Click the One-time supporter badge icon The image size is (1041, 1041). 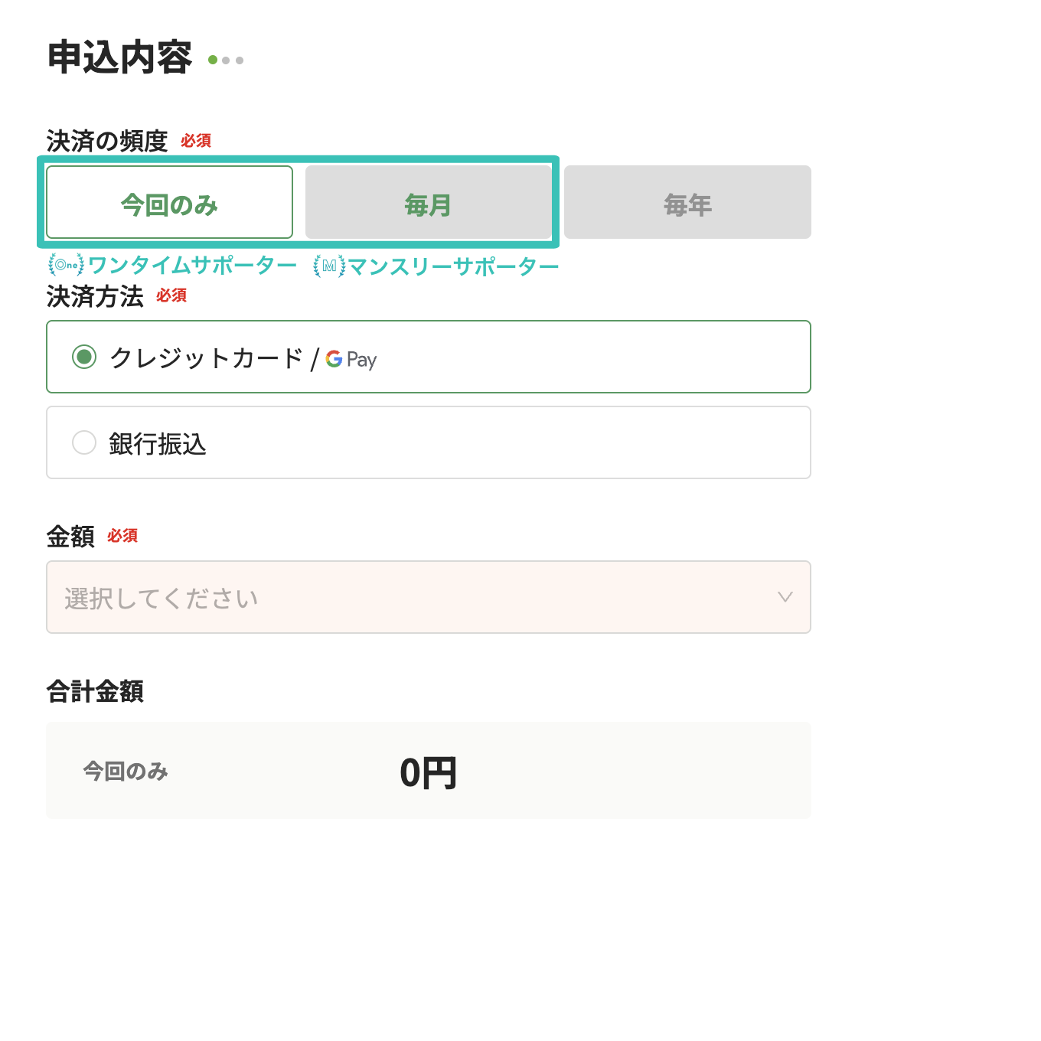66,265
